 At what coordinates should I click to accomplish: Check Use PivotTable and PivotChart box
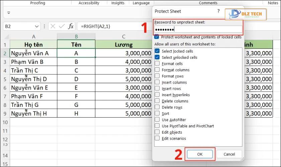157,126
